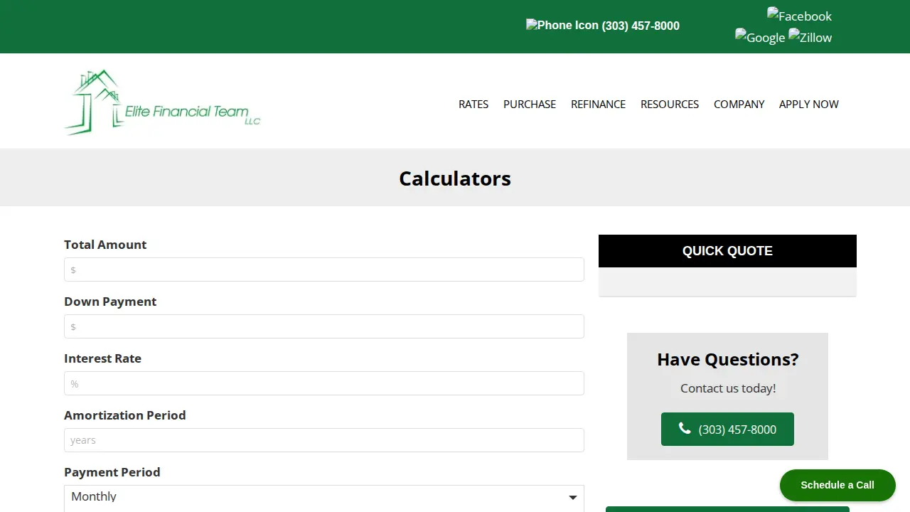The width and height of the screenshot is (910, 512).
Task: Click the QUICK QUOTE header bar
Action: pos(727,251)
